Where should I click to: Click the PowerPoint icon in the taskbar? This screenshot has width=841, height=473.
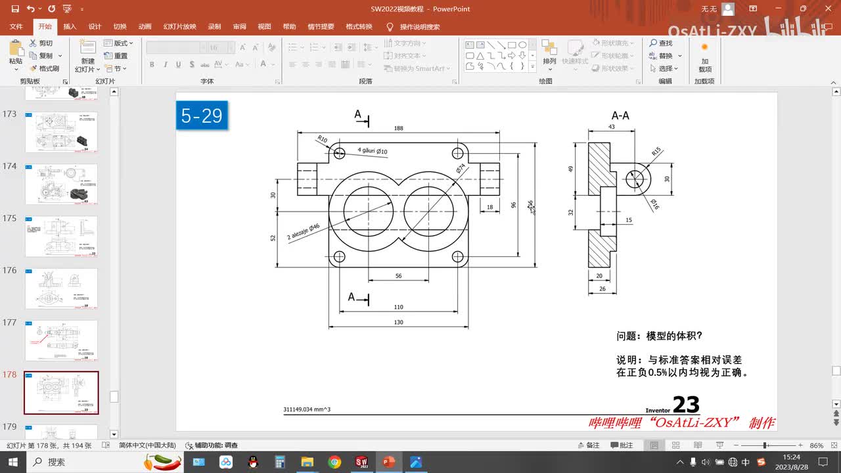(388, 462)
